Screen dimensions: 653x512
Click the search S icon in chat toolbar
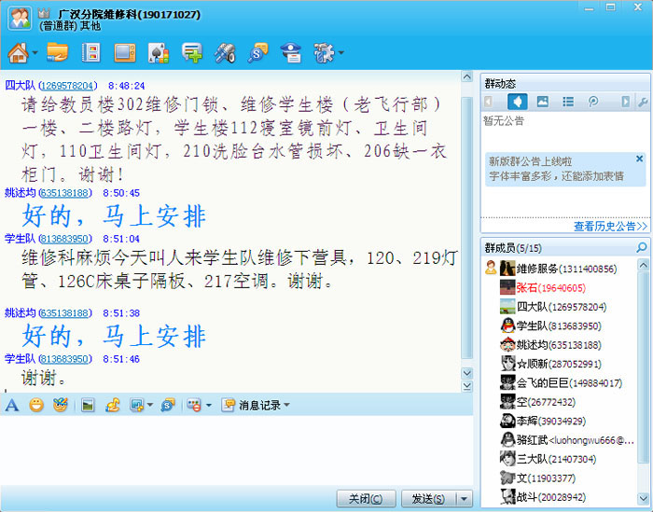pos(168,405)
